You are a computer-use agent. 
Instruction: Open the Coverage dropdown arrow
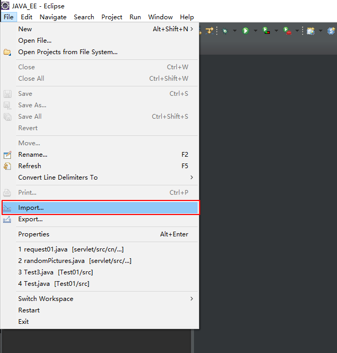(276, 31)
